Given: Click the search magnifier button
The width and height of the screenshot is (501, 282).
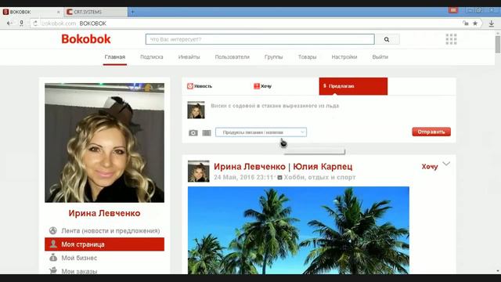Looking at the screenshot, I should pyautogui.click(x=387, y=39).
